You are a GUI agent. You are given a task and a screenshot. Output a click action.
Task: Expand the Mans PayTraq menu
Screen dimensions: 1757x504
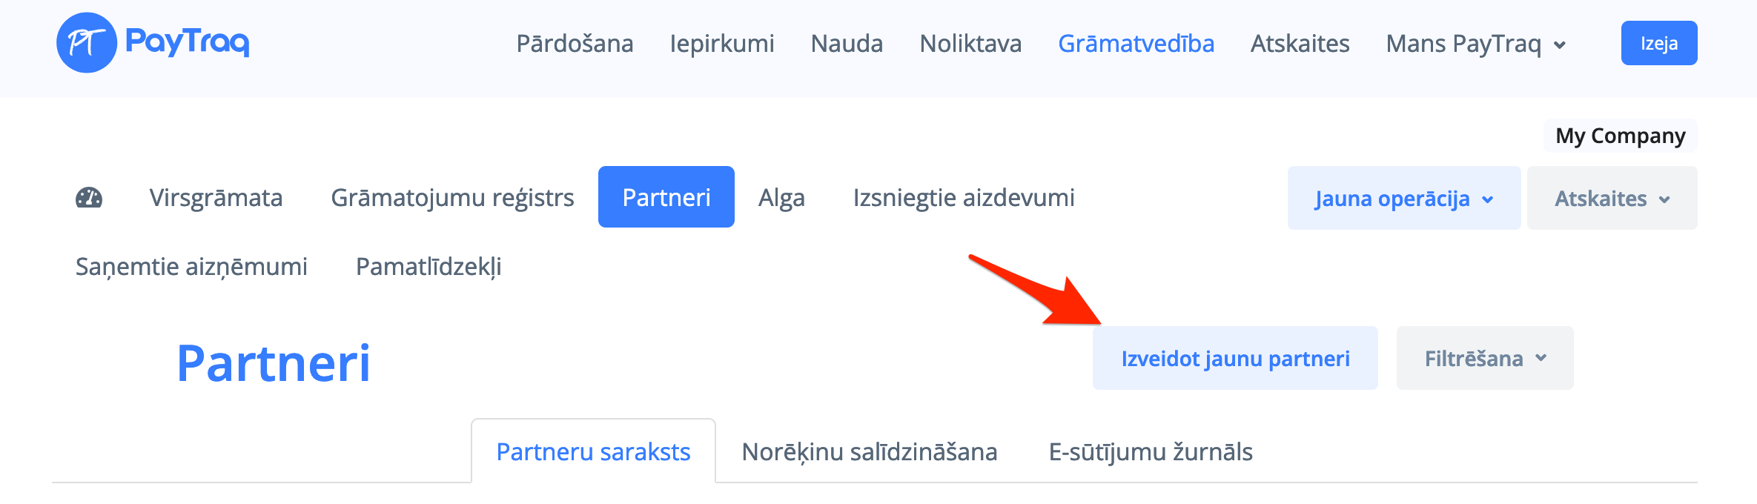pyautogui.click(x=1475, y=44)
